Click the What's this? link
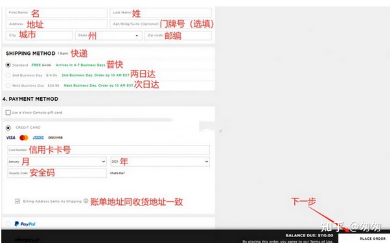The width and height of the screenshot is (392, 243). point(117,173)
